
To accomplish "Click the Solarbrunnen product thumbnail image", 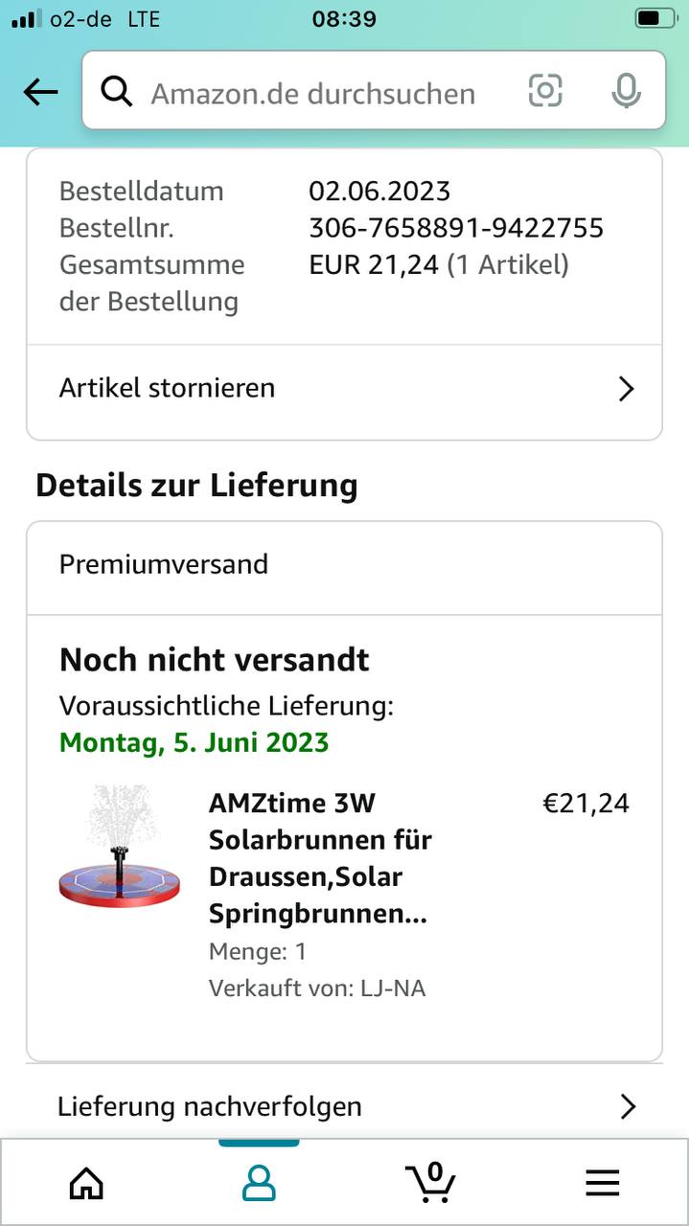I will tap(119, 847).
